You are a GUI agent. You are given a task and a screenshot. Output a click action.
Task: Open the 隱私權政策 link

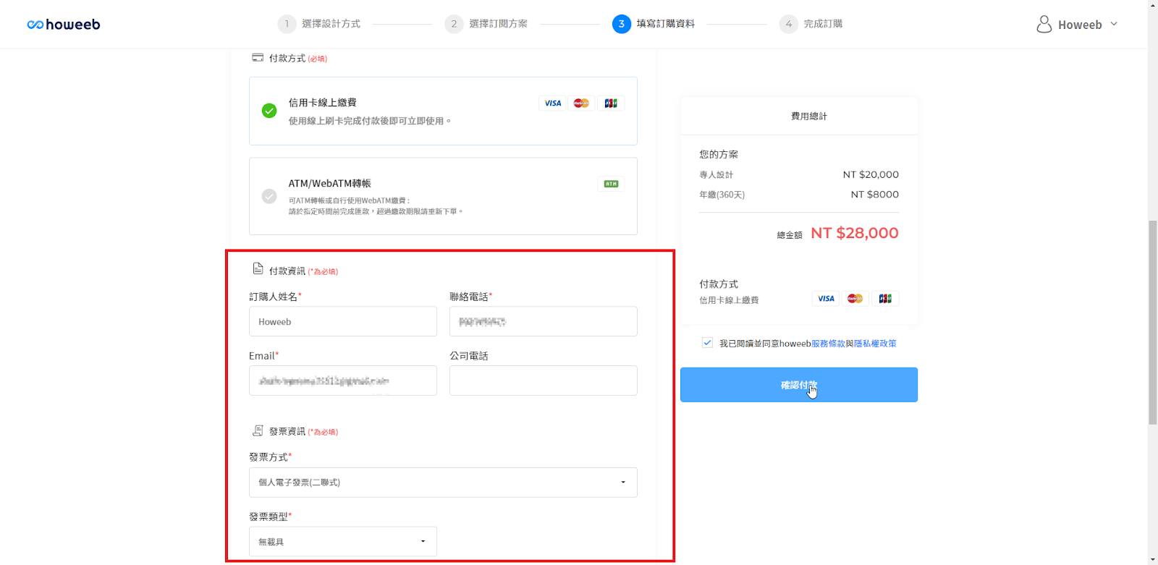[x=875, y=344]
